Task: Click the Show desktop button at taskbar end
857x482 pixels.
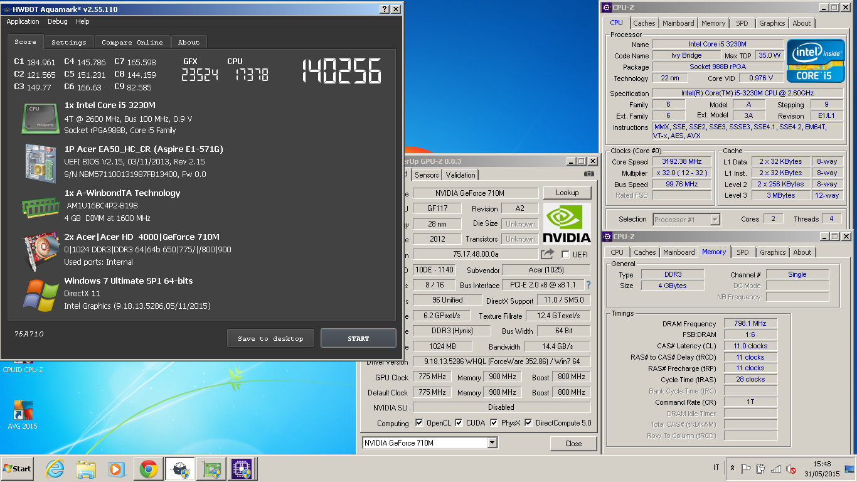Action: pos(850,469)
